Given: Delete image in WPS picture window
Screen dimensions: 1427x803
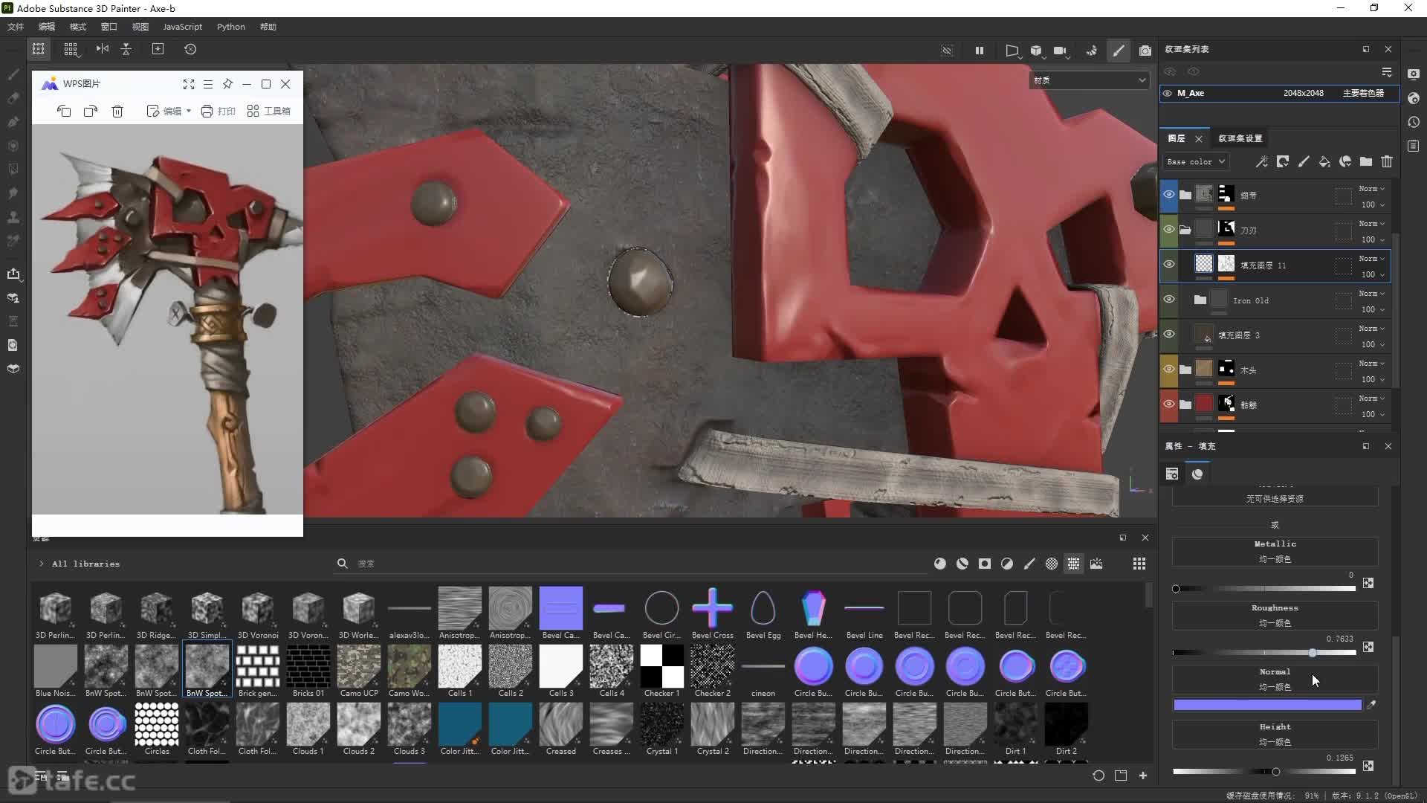Looking at the screenshot, I should point(117,111).
